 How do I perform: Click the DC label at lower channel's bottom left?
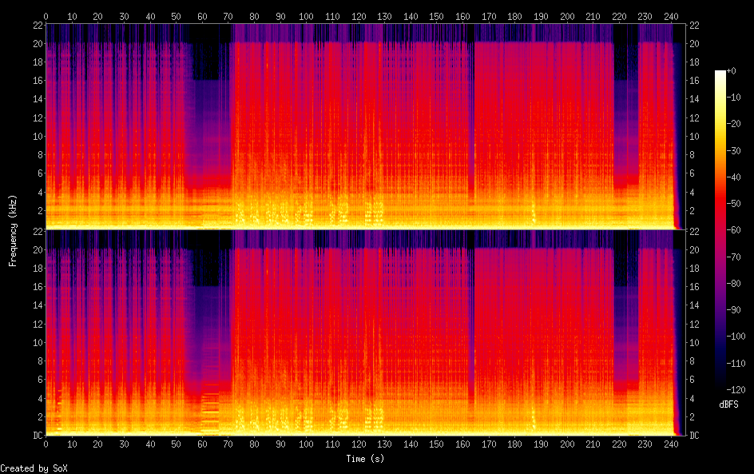coord(35,436)
